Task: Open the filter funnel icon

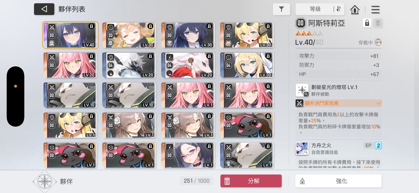Action: (281, 9)
